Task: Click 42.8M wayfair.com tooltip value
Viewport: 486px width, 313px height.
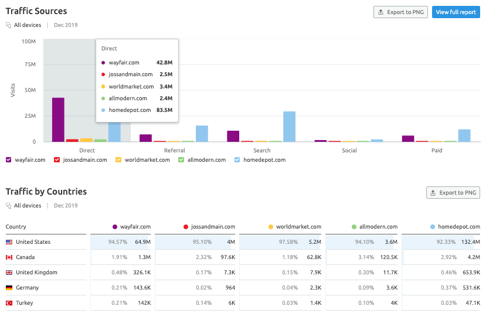Action: (x=164, y=62)
